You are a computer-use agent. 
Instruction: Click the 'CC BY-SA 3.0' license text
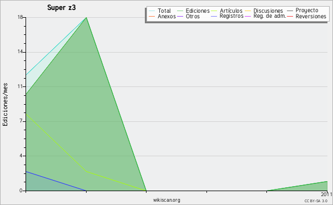(316, 201)
